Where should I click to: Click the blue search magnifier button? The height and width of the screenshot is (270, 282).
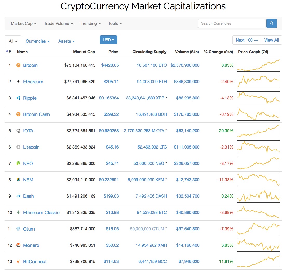(x=271, y=23)
